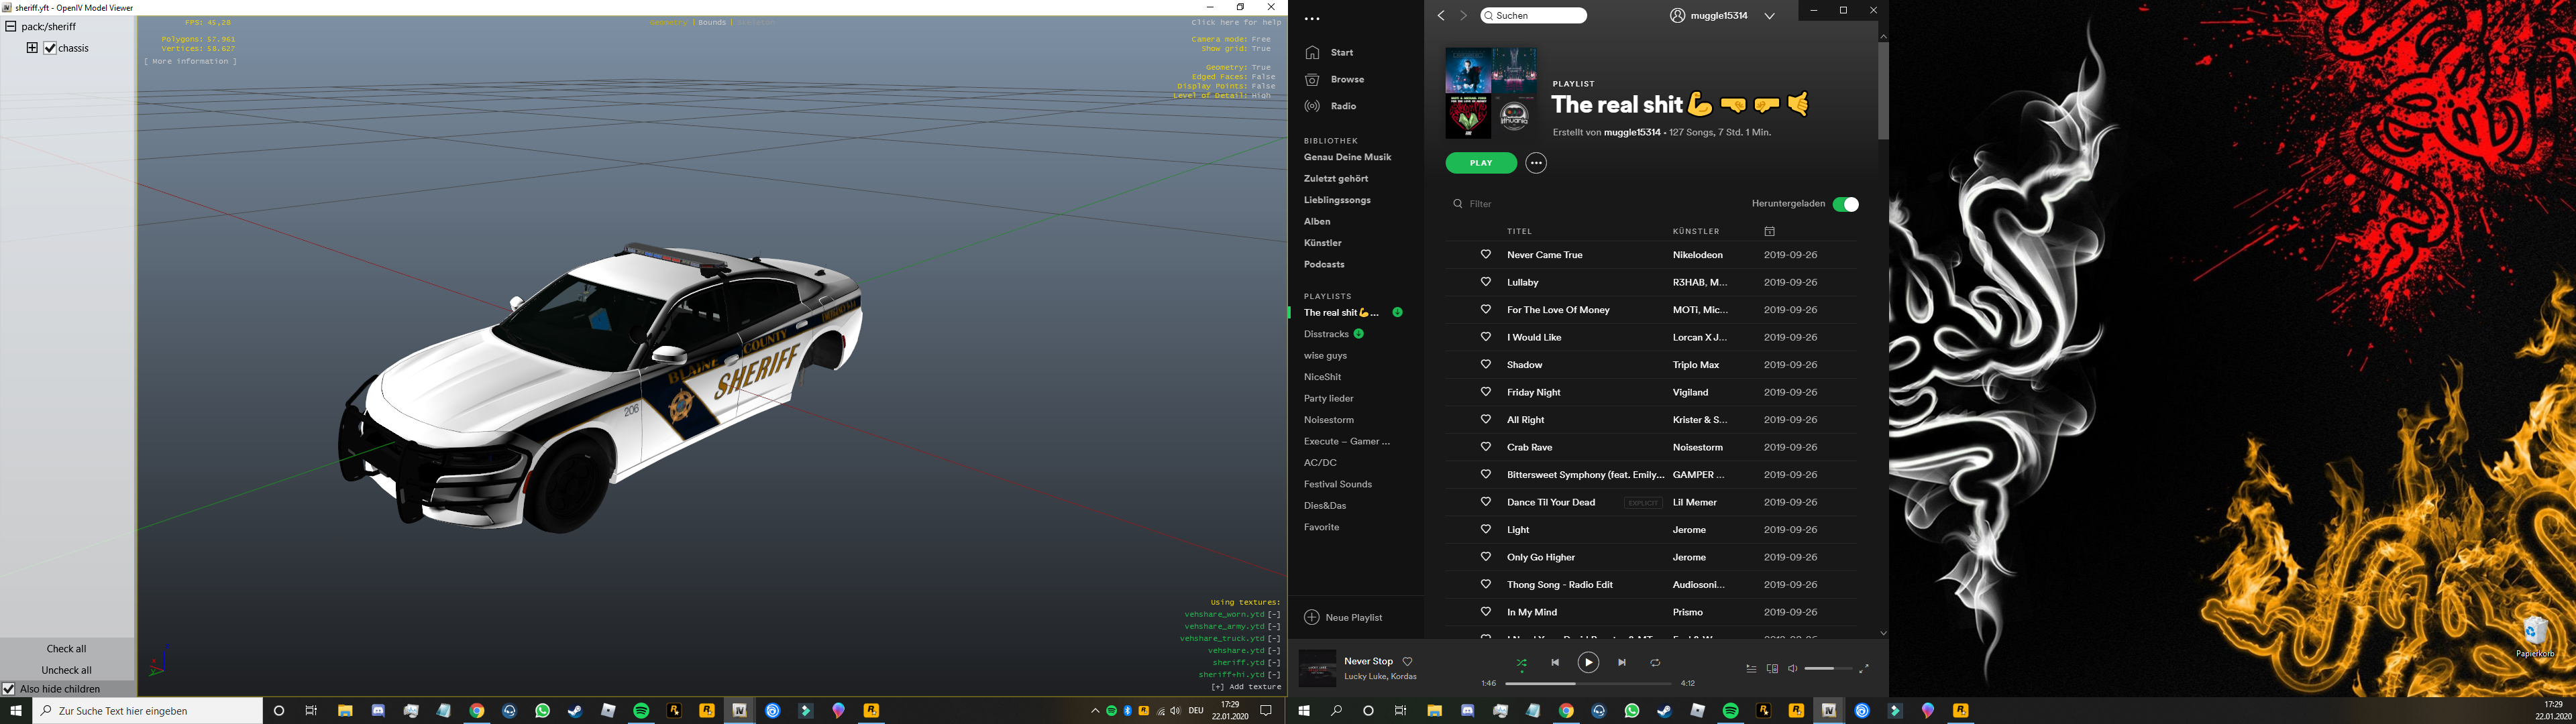Toggle Heruntergeladen download switch
Viewport: 2576px width, 724px height.
click(1845, 204)
